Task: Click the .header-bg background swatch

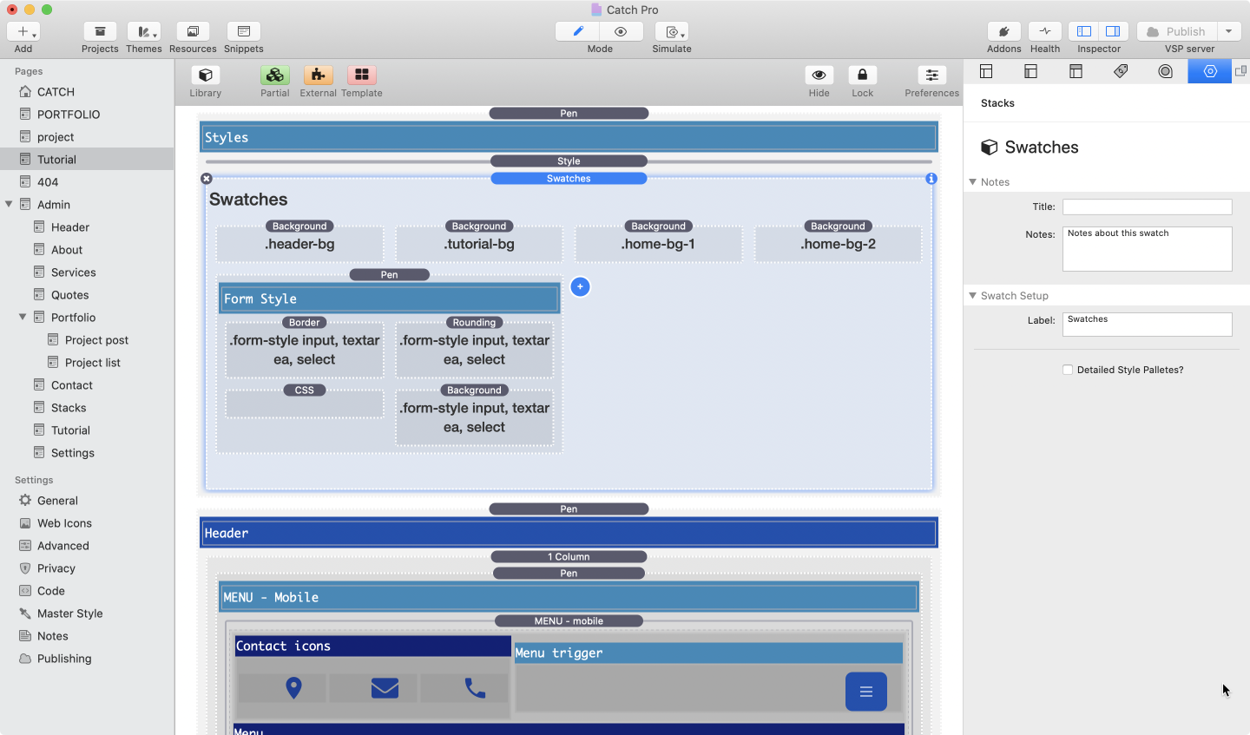Action: (x=299, y=245)
